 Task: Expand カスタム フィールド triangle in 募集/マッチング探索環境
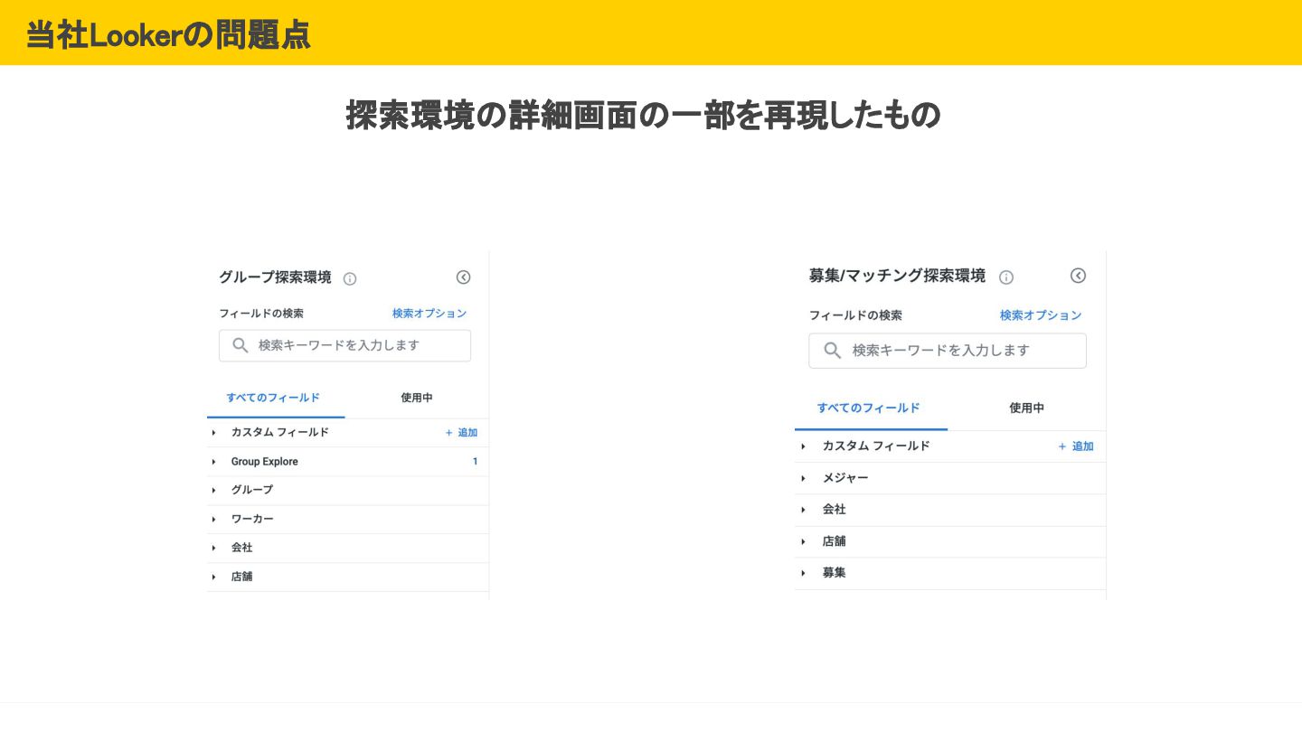point(803,446)
